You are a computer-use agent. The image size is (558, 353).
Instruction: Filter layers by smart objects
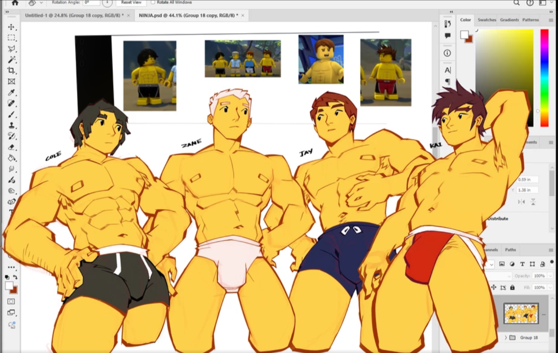tap(543, 264)
